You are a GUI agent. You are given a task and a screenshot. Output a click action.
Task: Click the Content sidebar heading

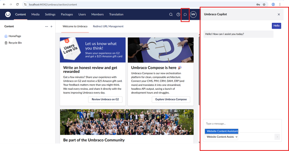pyautogui.click(x=9, y=26)
